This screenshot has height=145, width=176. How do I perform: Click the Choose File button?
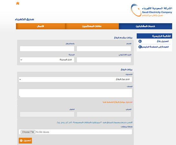click(x=28, y=132)
